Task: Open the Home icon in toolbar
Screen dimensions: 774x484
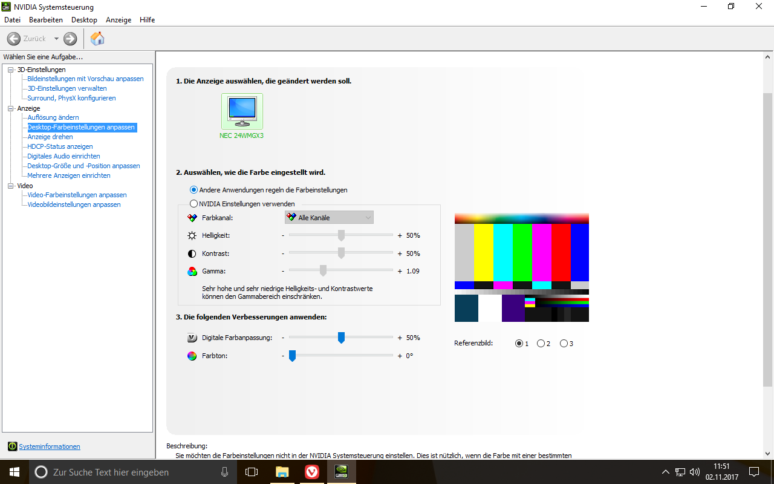Action: click(x=97, y=39)
